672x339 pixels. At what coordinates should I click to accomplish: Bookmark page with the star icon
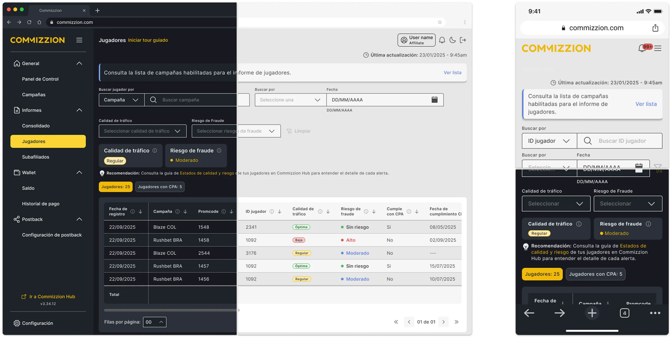pos(440,22)
